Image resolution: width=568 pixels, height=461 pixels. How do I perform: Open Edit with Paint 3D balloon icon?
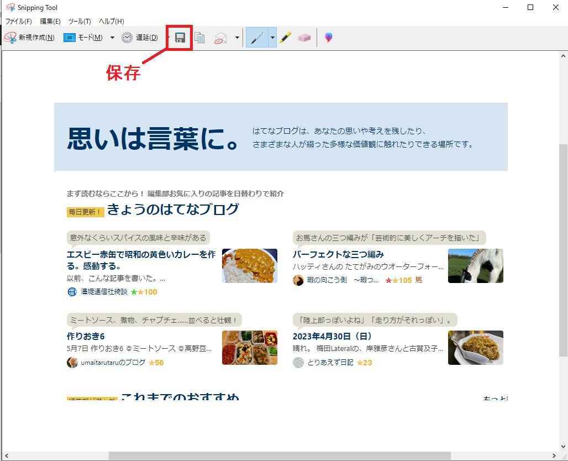point(328,38)
